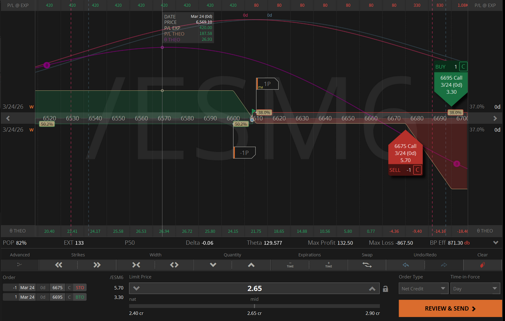The width and height of the screenshot is (505, 321).
Task: Decrease order quantity
Action: [x=213, y=265]
